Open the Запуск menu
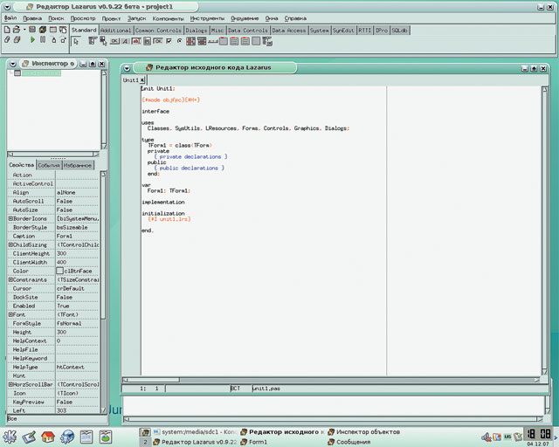559x447 pixels. 137,18
